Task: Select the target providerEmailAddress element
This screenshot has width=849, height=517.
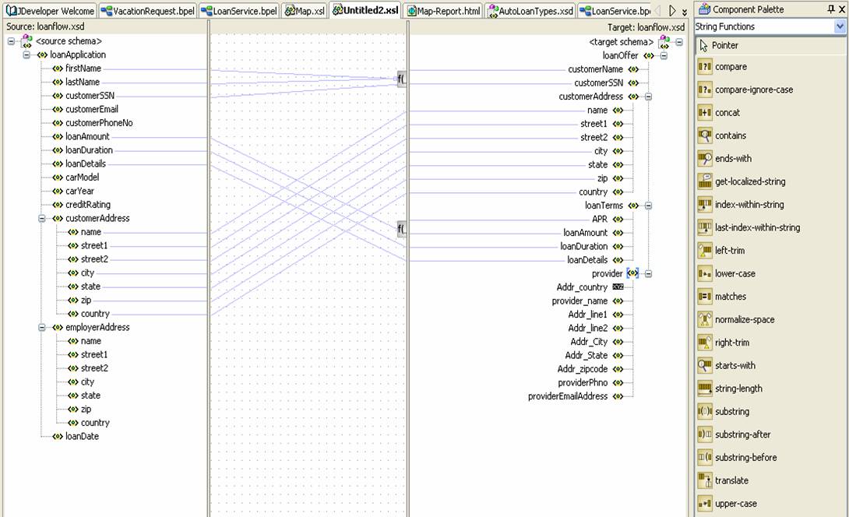Action: point(568,396)
